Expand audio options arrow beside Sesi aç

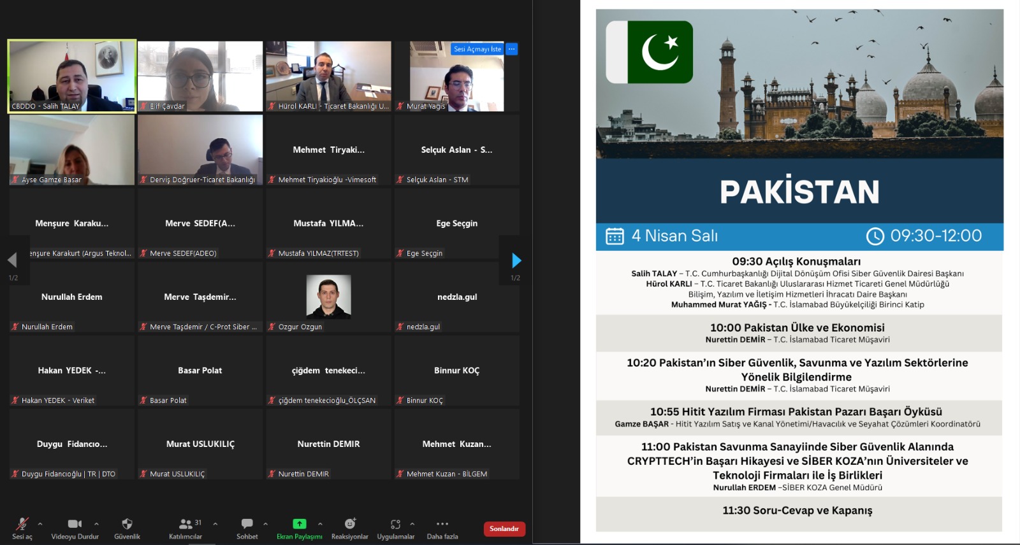click(x=40, y=524)
